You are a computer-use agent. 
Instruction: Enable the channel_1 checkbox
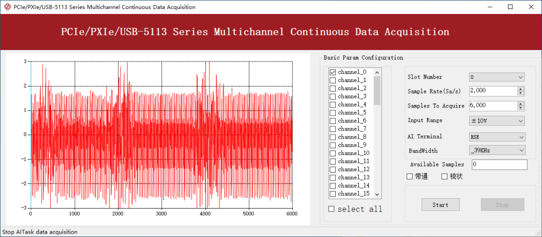tap(333, 80)
